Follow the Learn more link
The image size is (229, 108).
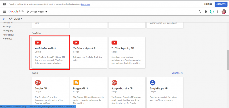click(86, 4)
